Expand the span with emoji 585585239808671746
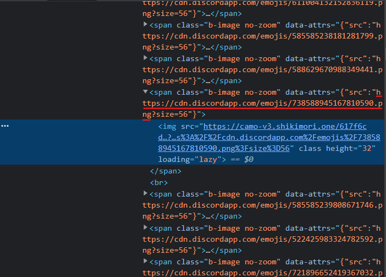The height and width of the screenshot is (277, 386). click(145, 193)
